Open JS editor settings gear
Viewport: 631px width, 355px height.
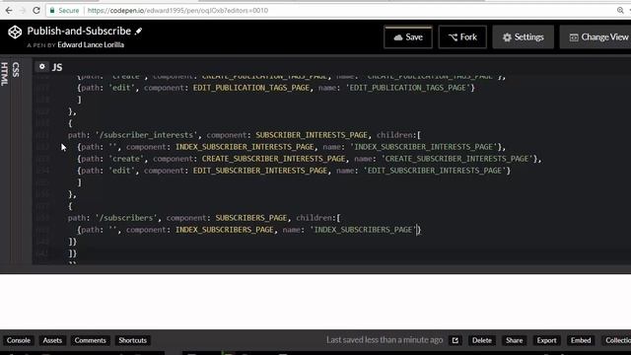[x=41, y=66]
